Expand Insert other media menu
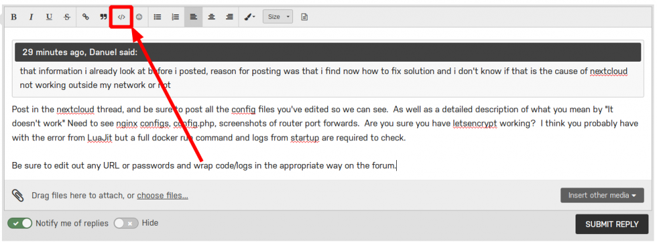The width and height of the screenshot is (657, 242). click(602, 195)
